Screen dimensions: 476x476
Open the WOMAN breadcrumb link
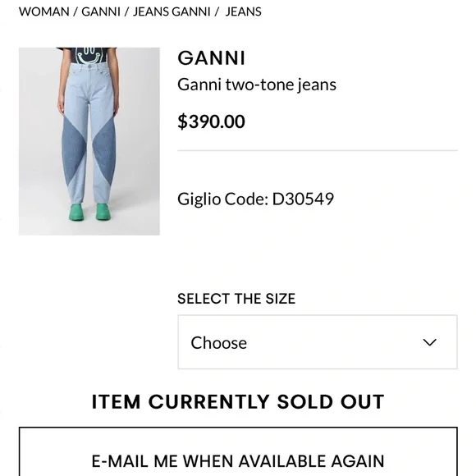44,11
